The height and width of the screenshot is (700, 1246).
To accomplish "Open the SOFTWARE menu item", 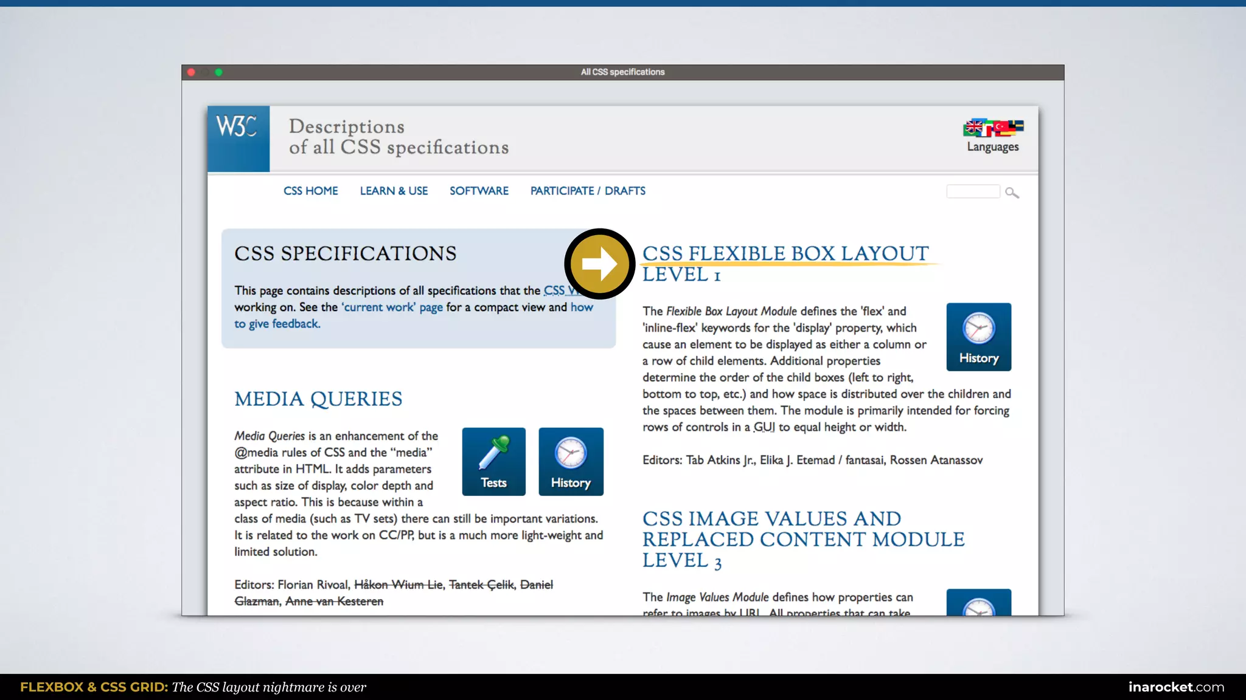I will click(479, 191).
